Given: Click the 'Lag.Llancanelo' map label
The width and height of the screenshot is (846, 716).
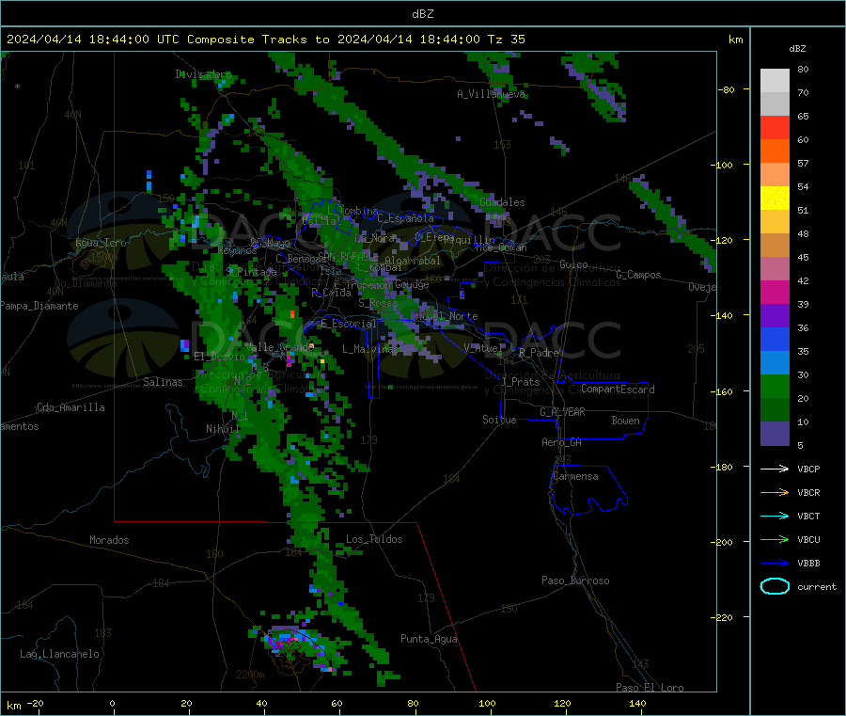Looking at the screenshot, I should pyautogui.click(x=59, y=654).
